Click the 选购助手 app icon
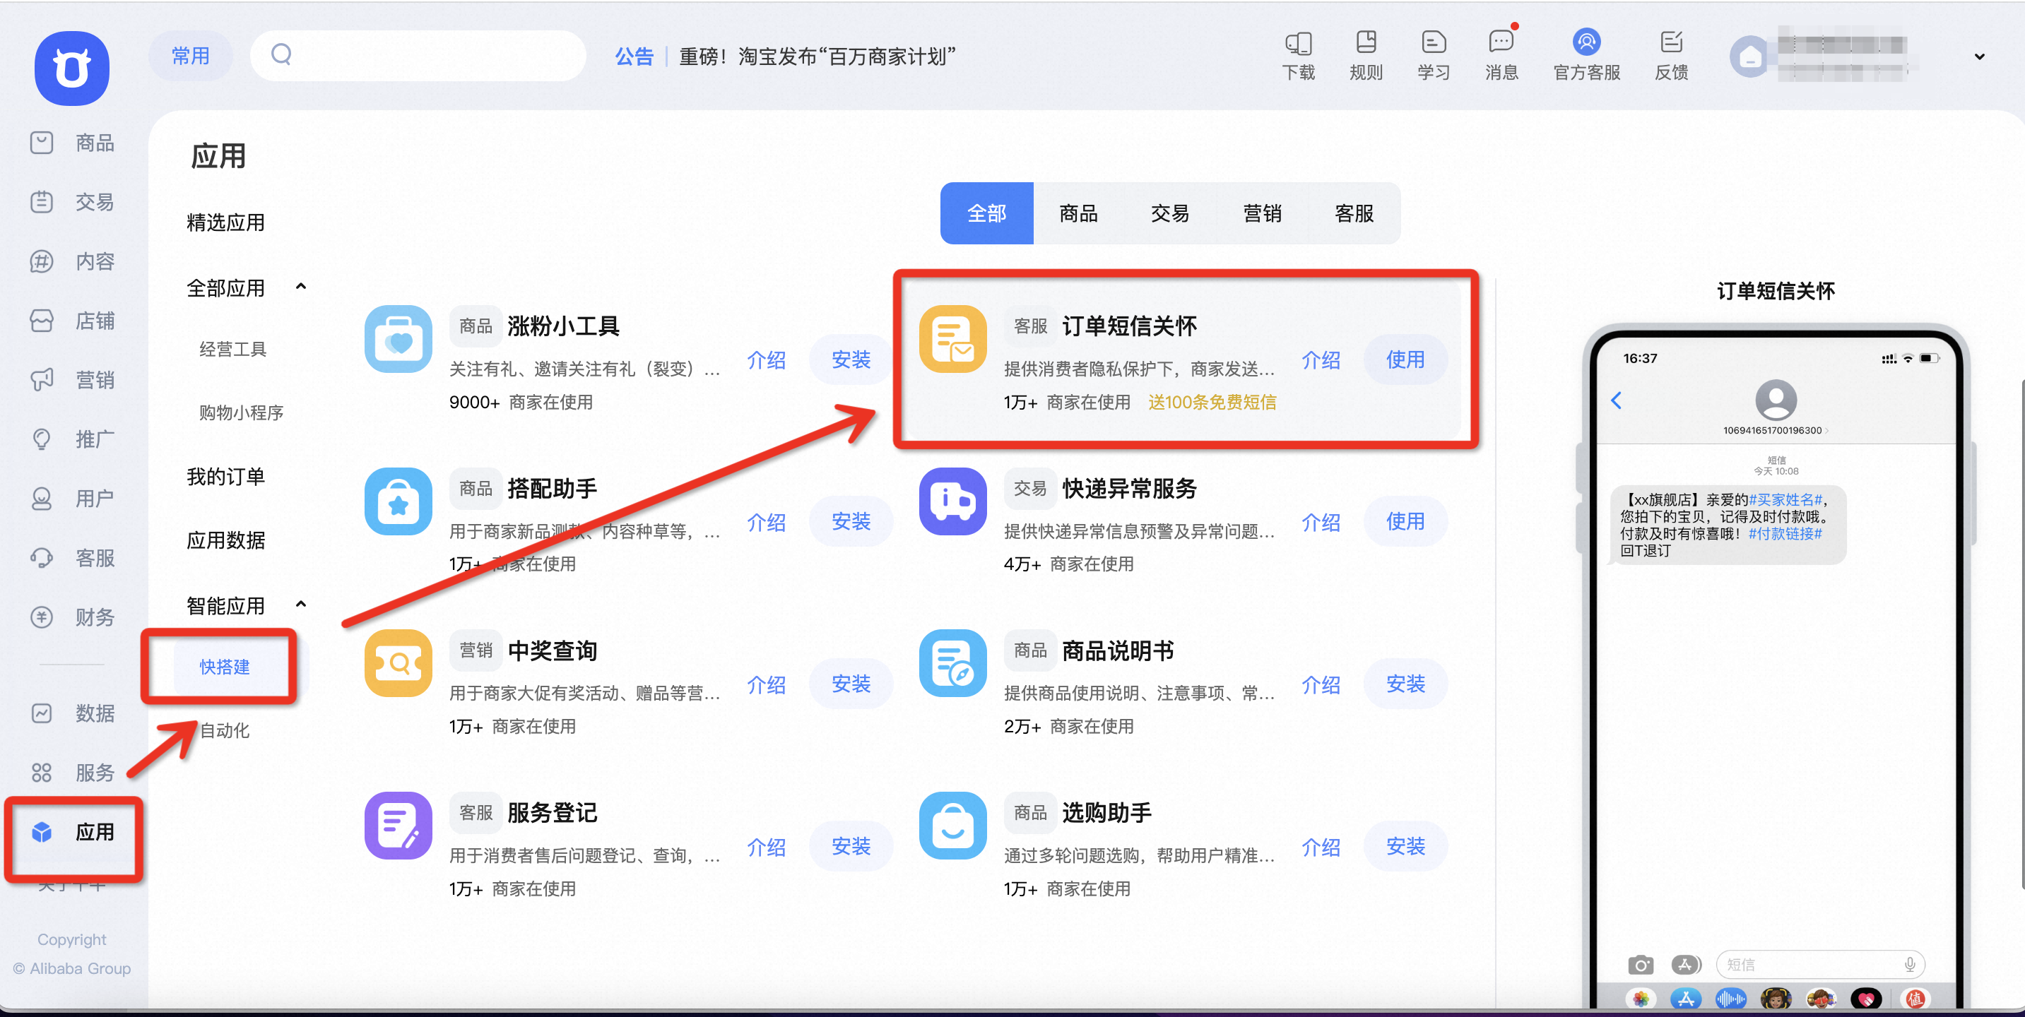The image size is (2025, 1017). pyautogui.click(x=952, y=825)
